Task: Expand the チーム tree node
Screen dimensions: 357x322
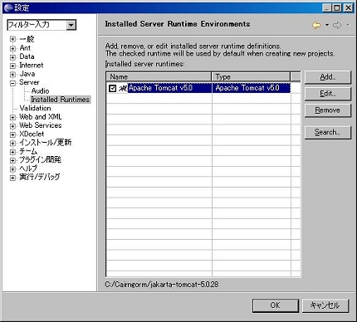Action: [12, 152]
